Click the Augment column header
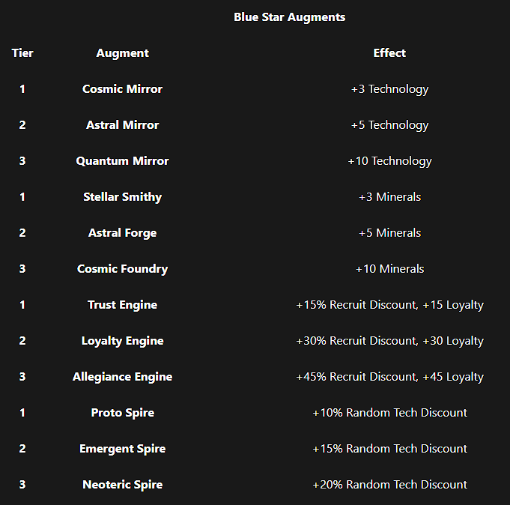 [x=122, y=53]
